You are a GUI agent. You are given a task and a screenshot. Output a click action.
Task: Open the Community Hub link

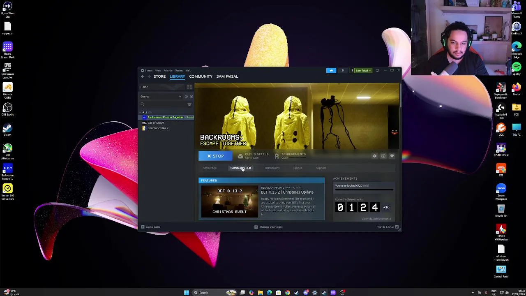tap(240, 168)
